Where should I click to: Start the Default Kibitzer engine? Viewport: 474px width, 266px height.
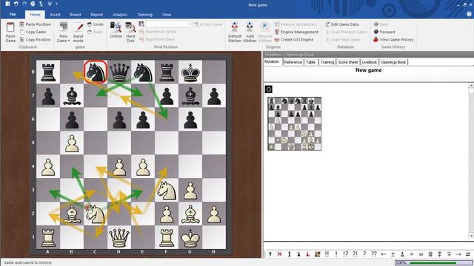tap(235, 33)
